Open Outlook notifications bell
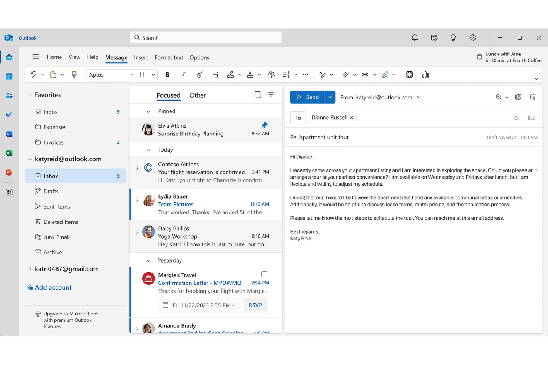The image size is (548, 365). [415, 37]
